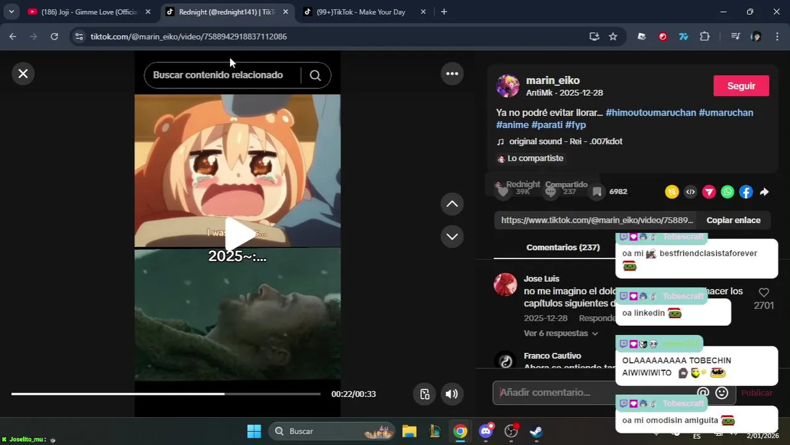Toggle the auto-scroll icon beside the volume
Screen dimensions: 790x445
(425, 394)
